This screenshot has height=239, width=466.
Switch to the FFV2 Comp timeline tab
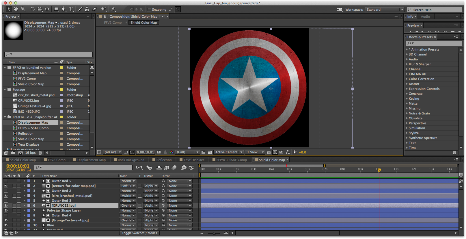57,160
